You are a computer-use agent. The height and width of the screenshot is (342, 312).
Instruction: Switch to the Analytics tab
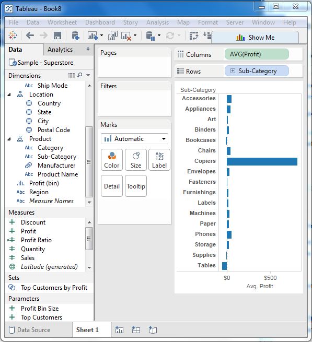60,50
